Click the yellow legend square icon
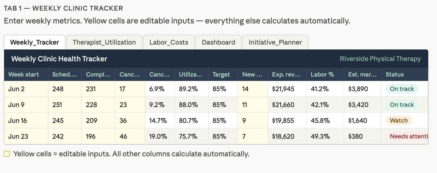The height and width of the screenshot is (173, 437). 7,154
